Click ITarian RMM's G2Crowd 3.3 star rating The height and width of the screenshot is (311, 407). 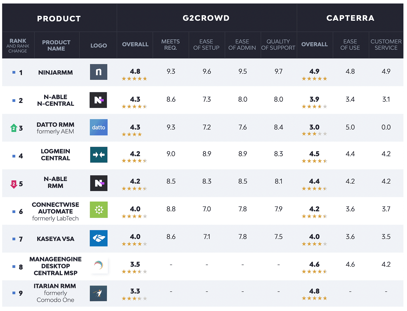click(x=134, y=299)
